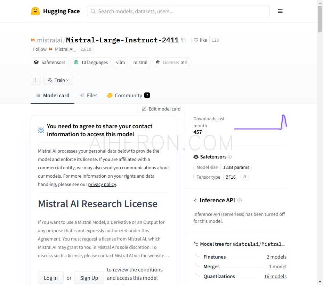323x285 pixels.
Task: Copy model name with clipboard icon
Action: pos(183,40)
